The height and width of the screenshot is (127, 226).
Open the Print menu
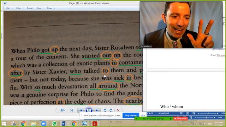point(18,8)
